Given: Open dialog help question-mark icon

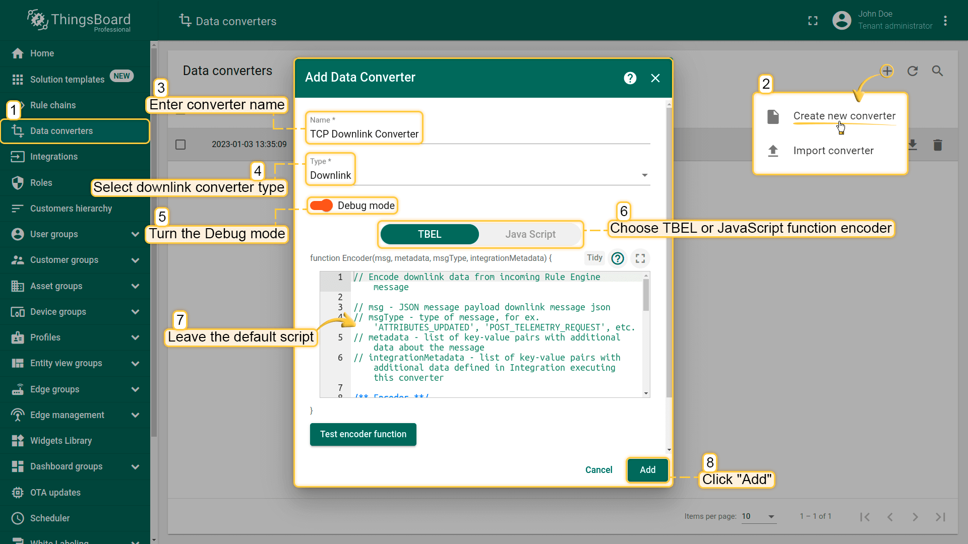Looking at the screenshot, I should pos(630,78).
